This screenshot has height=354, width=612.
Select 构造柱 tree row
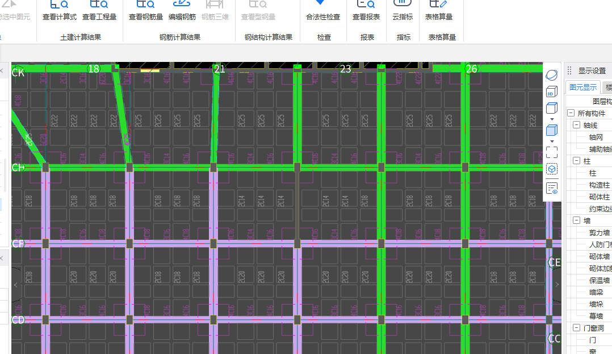pos(600,185)
